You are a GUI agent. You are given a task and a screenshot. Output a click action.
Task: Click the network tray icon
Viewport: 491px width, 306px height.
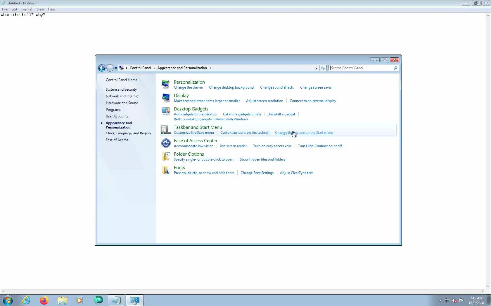[447, 300]
